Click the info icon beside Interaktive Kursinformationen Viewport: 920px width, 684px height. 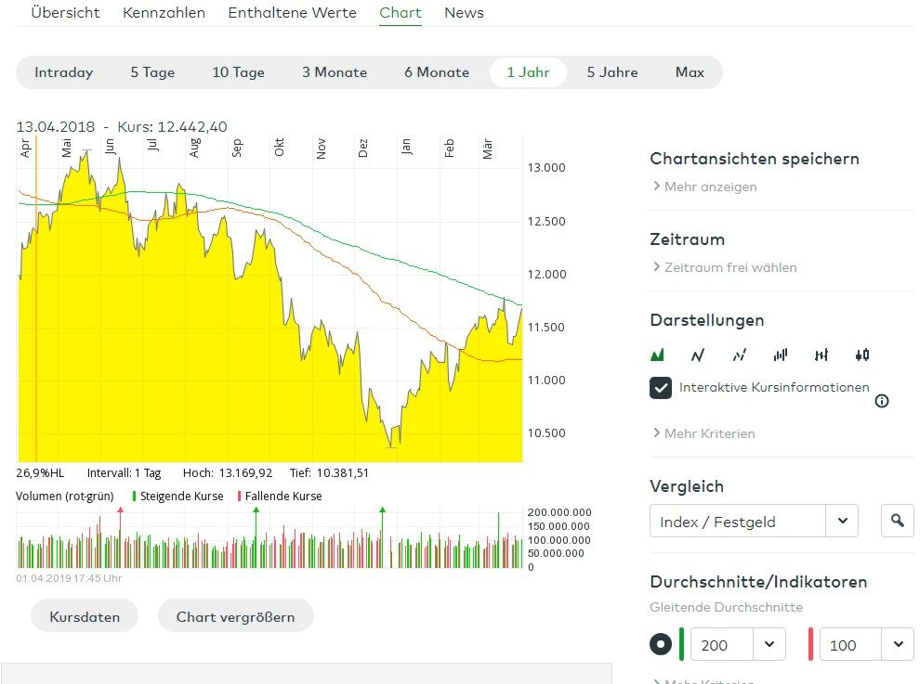(x=882, y=401)
